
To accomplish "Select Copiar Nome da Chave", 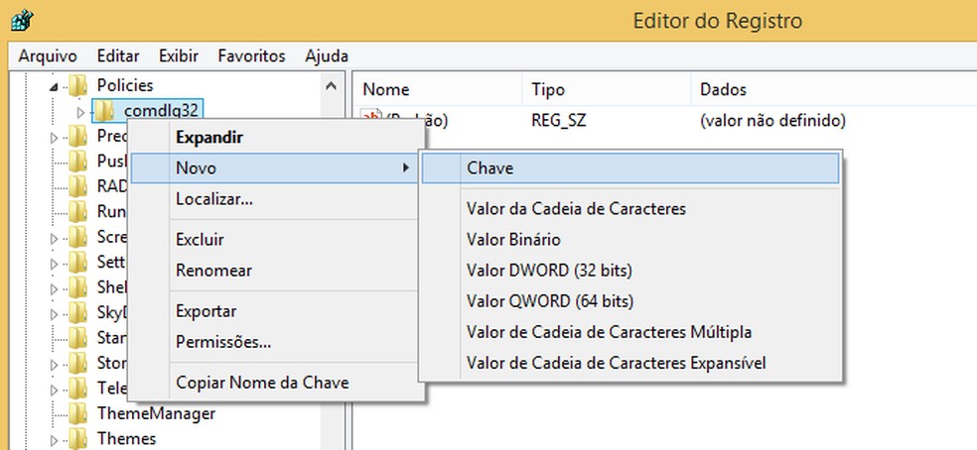I will pos(262,383).
